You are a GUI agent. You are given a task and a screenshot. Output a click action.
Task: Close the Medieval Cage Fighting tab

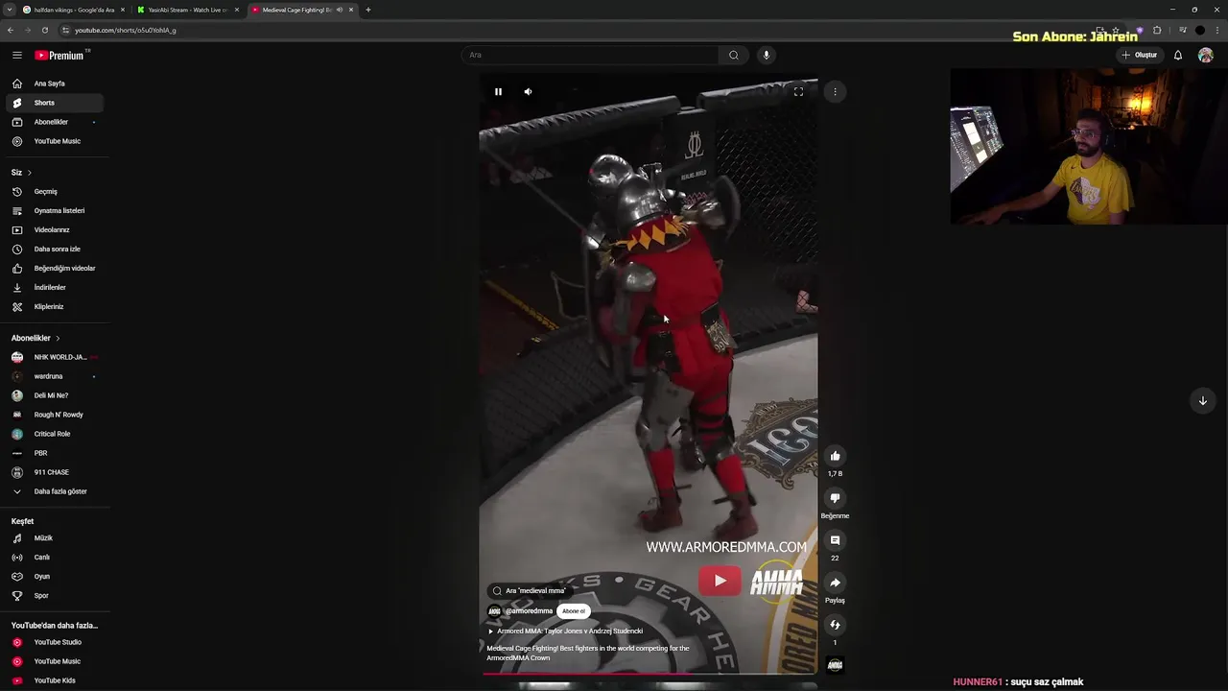point(351,10)
